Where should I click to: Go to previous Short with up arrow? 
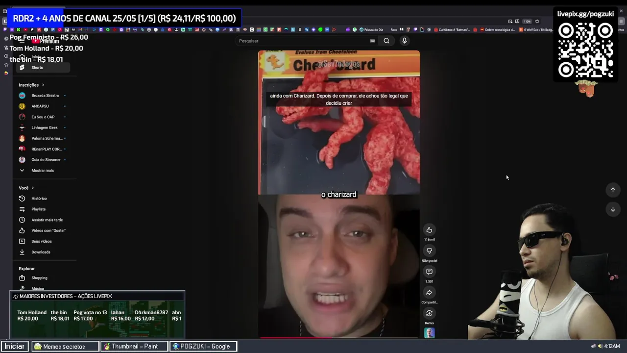pos(613,190)
